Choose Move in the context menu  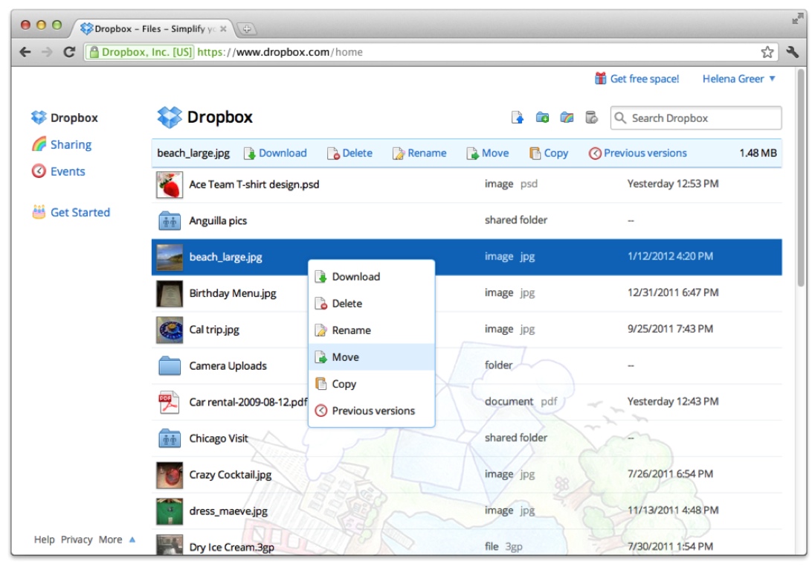click(371, 357)
